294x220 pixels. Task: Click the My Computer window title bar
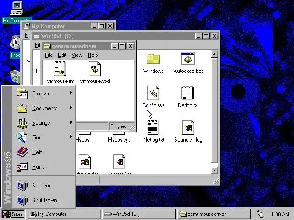(x=68, y=26)
